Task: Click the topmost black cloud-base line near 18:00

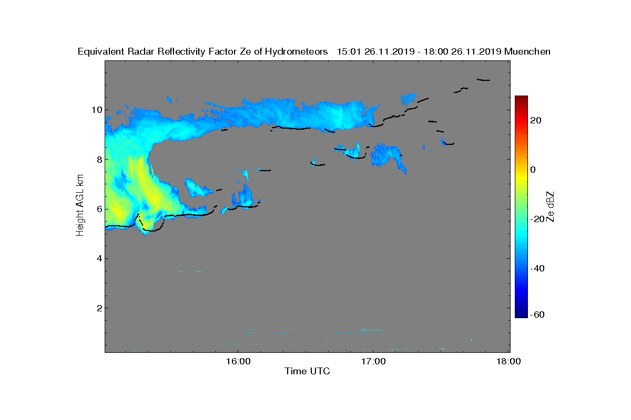Action: click(x=484, y=80)
